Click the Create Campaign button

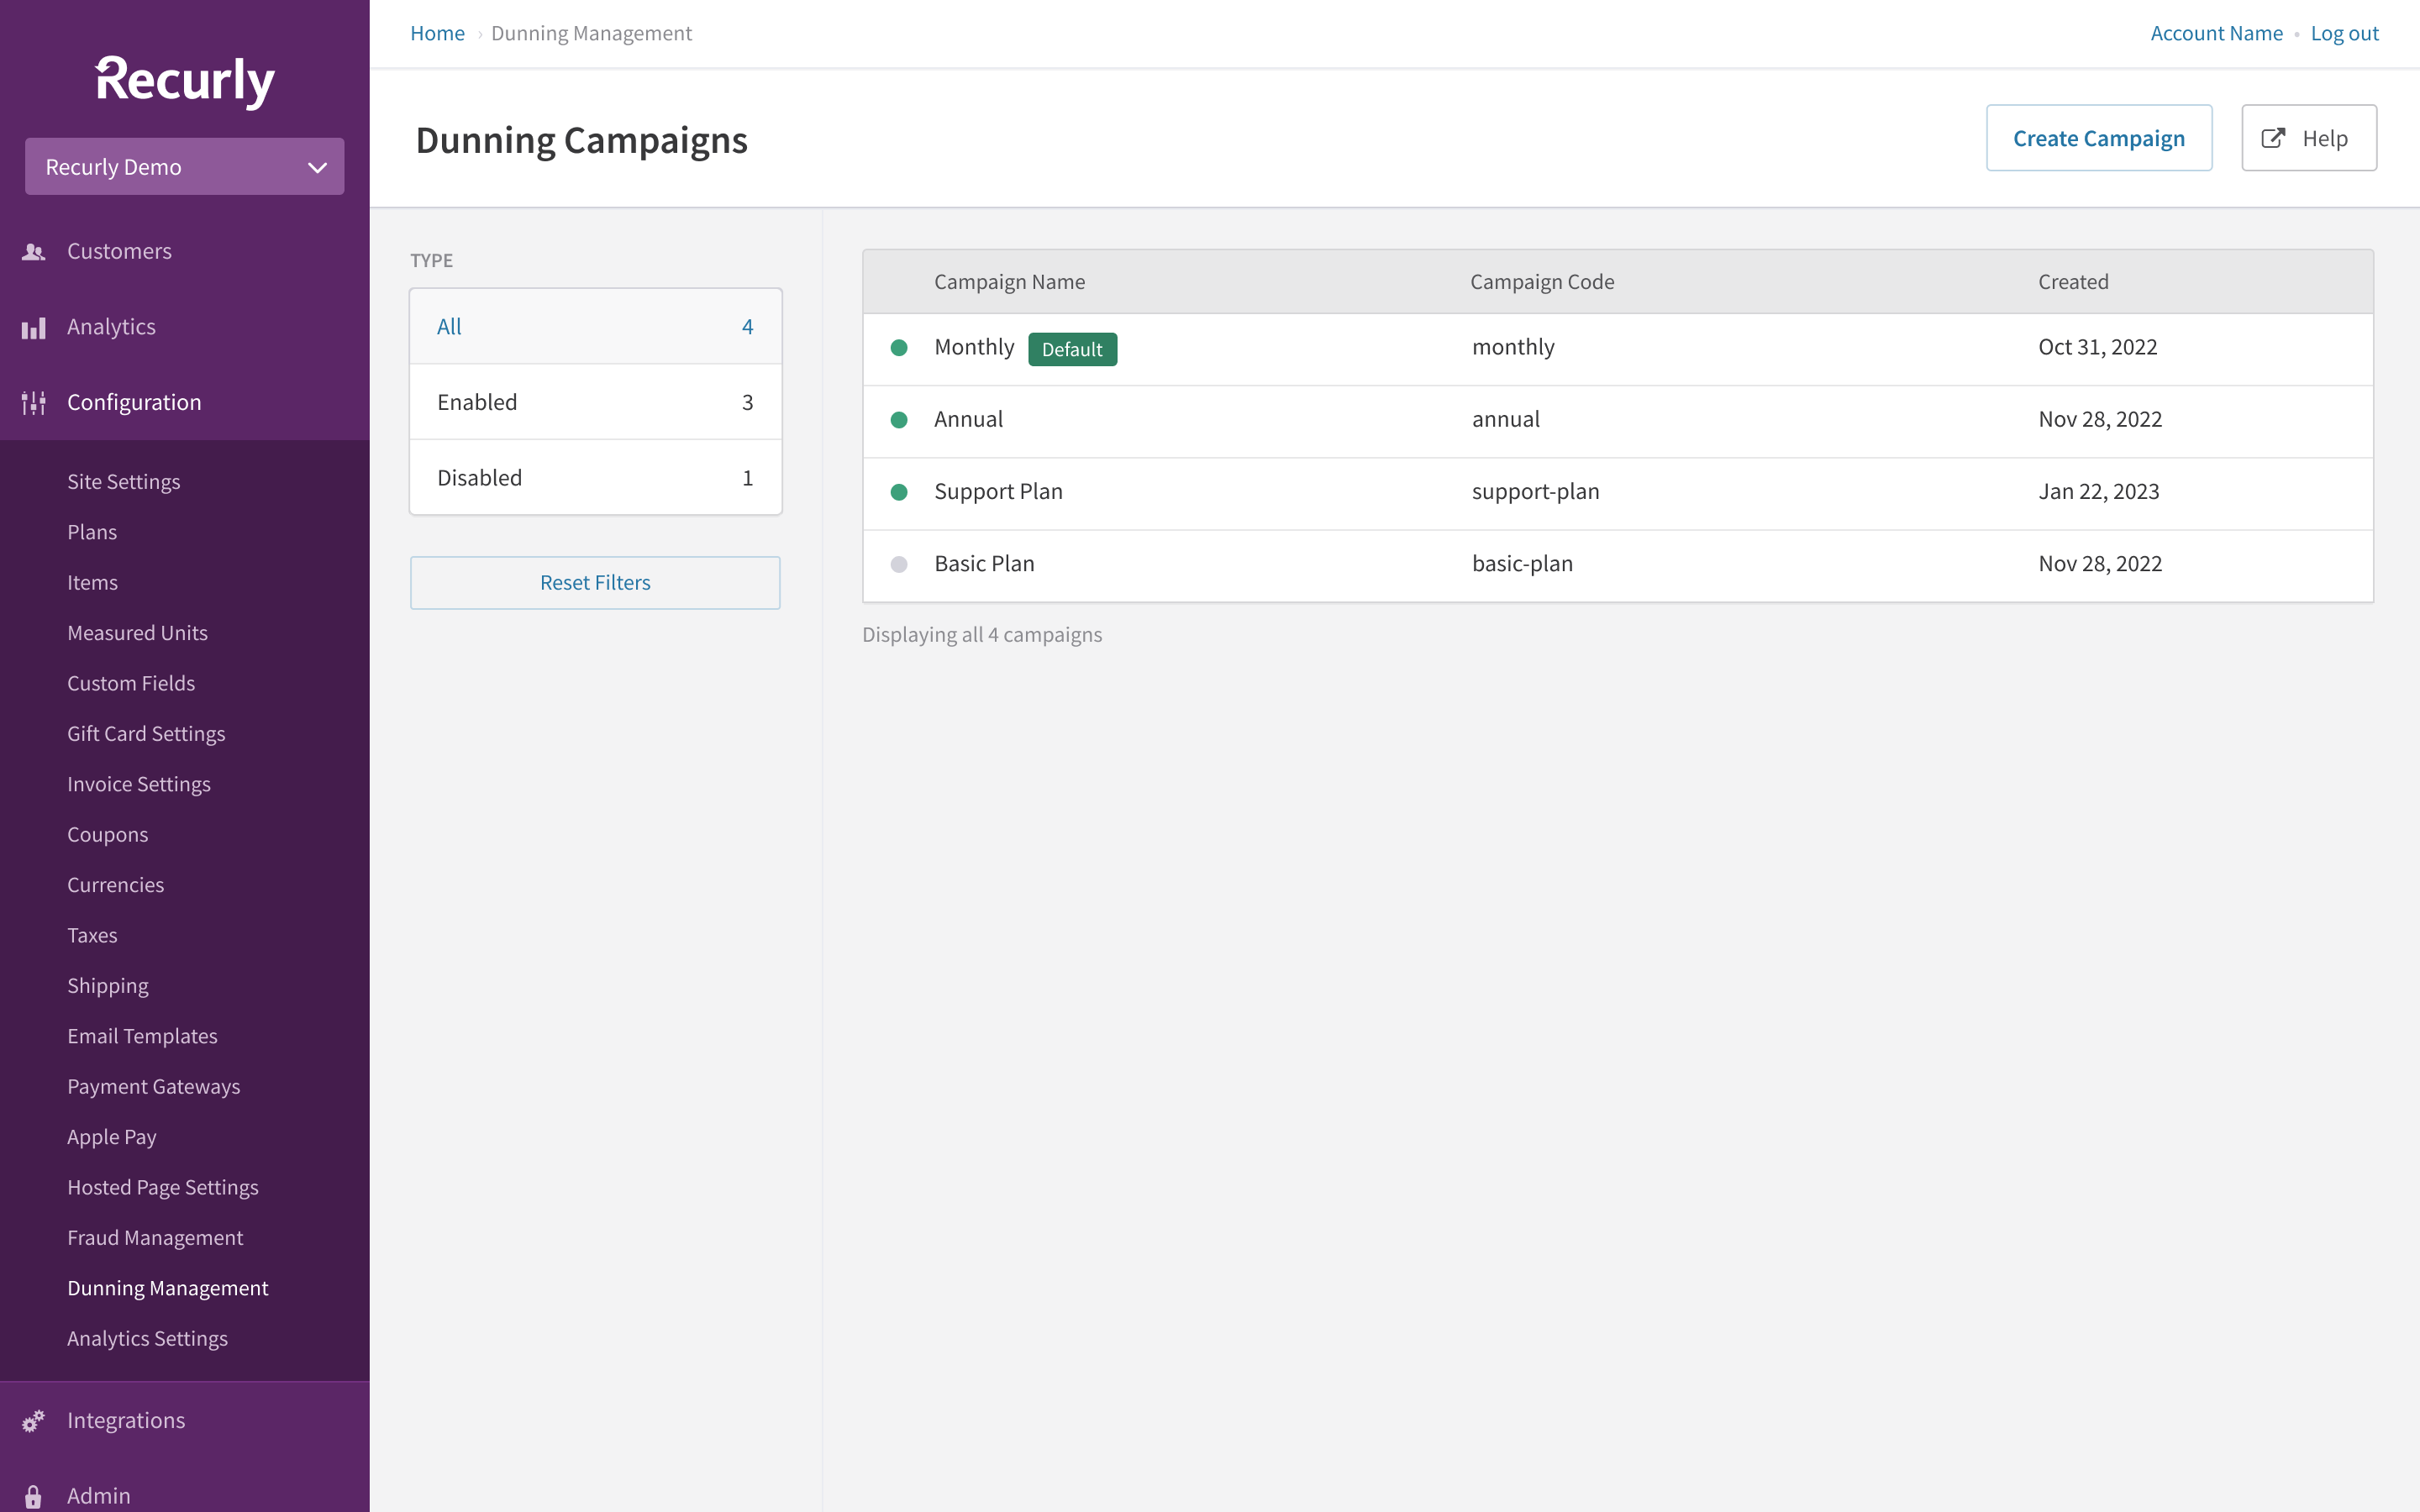point(2099,138)
